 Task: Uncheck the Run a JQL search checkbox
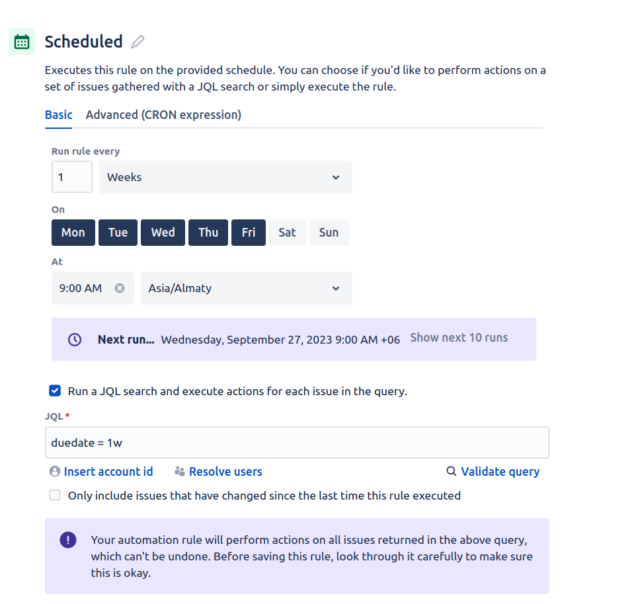[x=55, y=391]
